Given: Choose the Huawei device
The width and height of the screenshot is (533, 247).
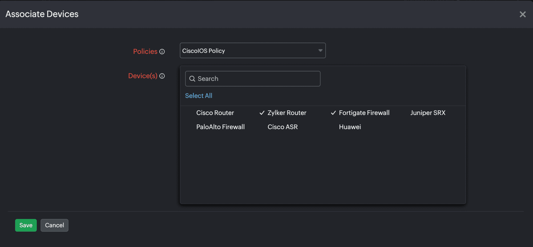Looking at the screenshot, I should [350, 127].
